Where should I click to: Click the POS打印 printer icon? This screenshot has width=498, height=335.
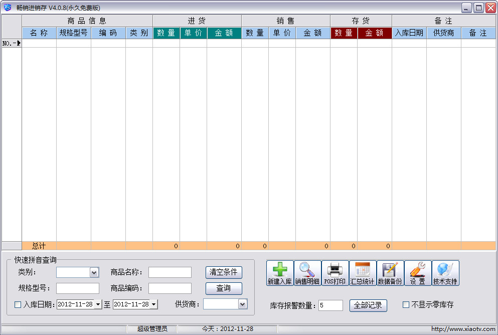pyautogui.click(x=335, y=273)
